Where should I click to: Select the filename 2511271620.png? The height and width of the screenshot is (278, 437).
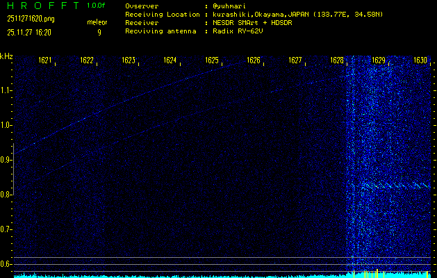(31, 19)
